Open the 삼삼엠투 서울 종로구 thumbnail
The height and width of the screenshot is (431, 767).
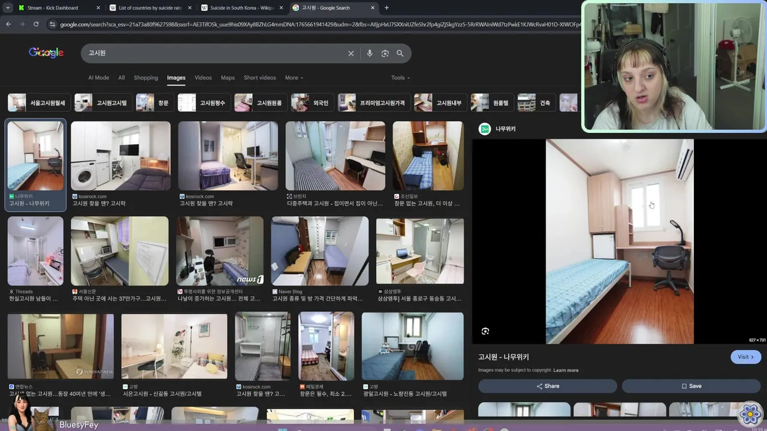pyautogui.click(x=420, y=251)
